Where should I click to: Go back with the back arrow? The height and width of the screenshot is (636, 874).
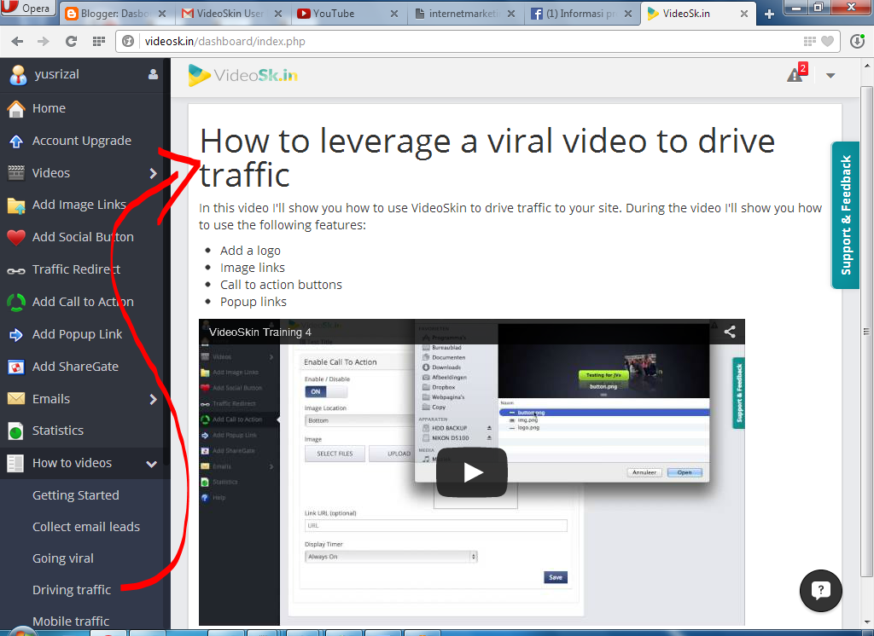tap(17, 41)
